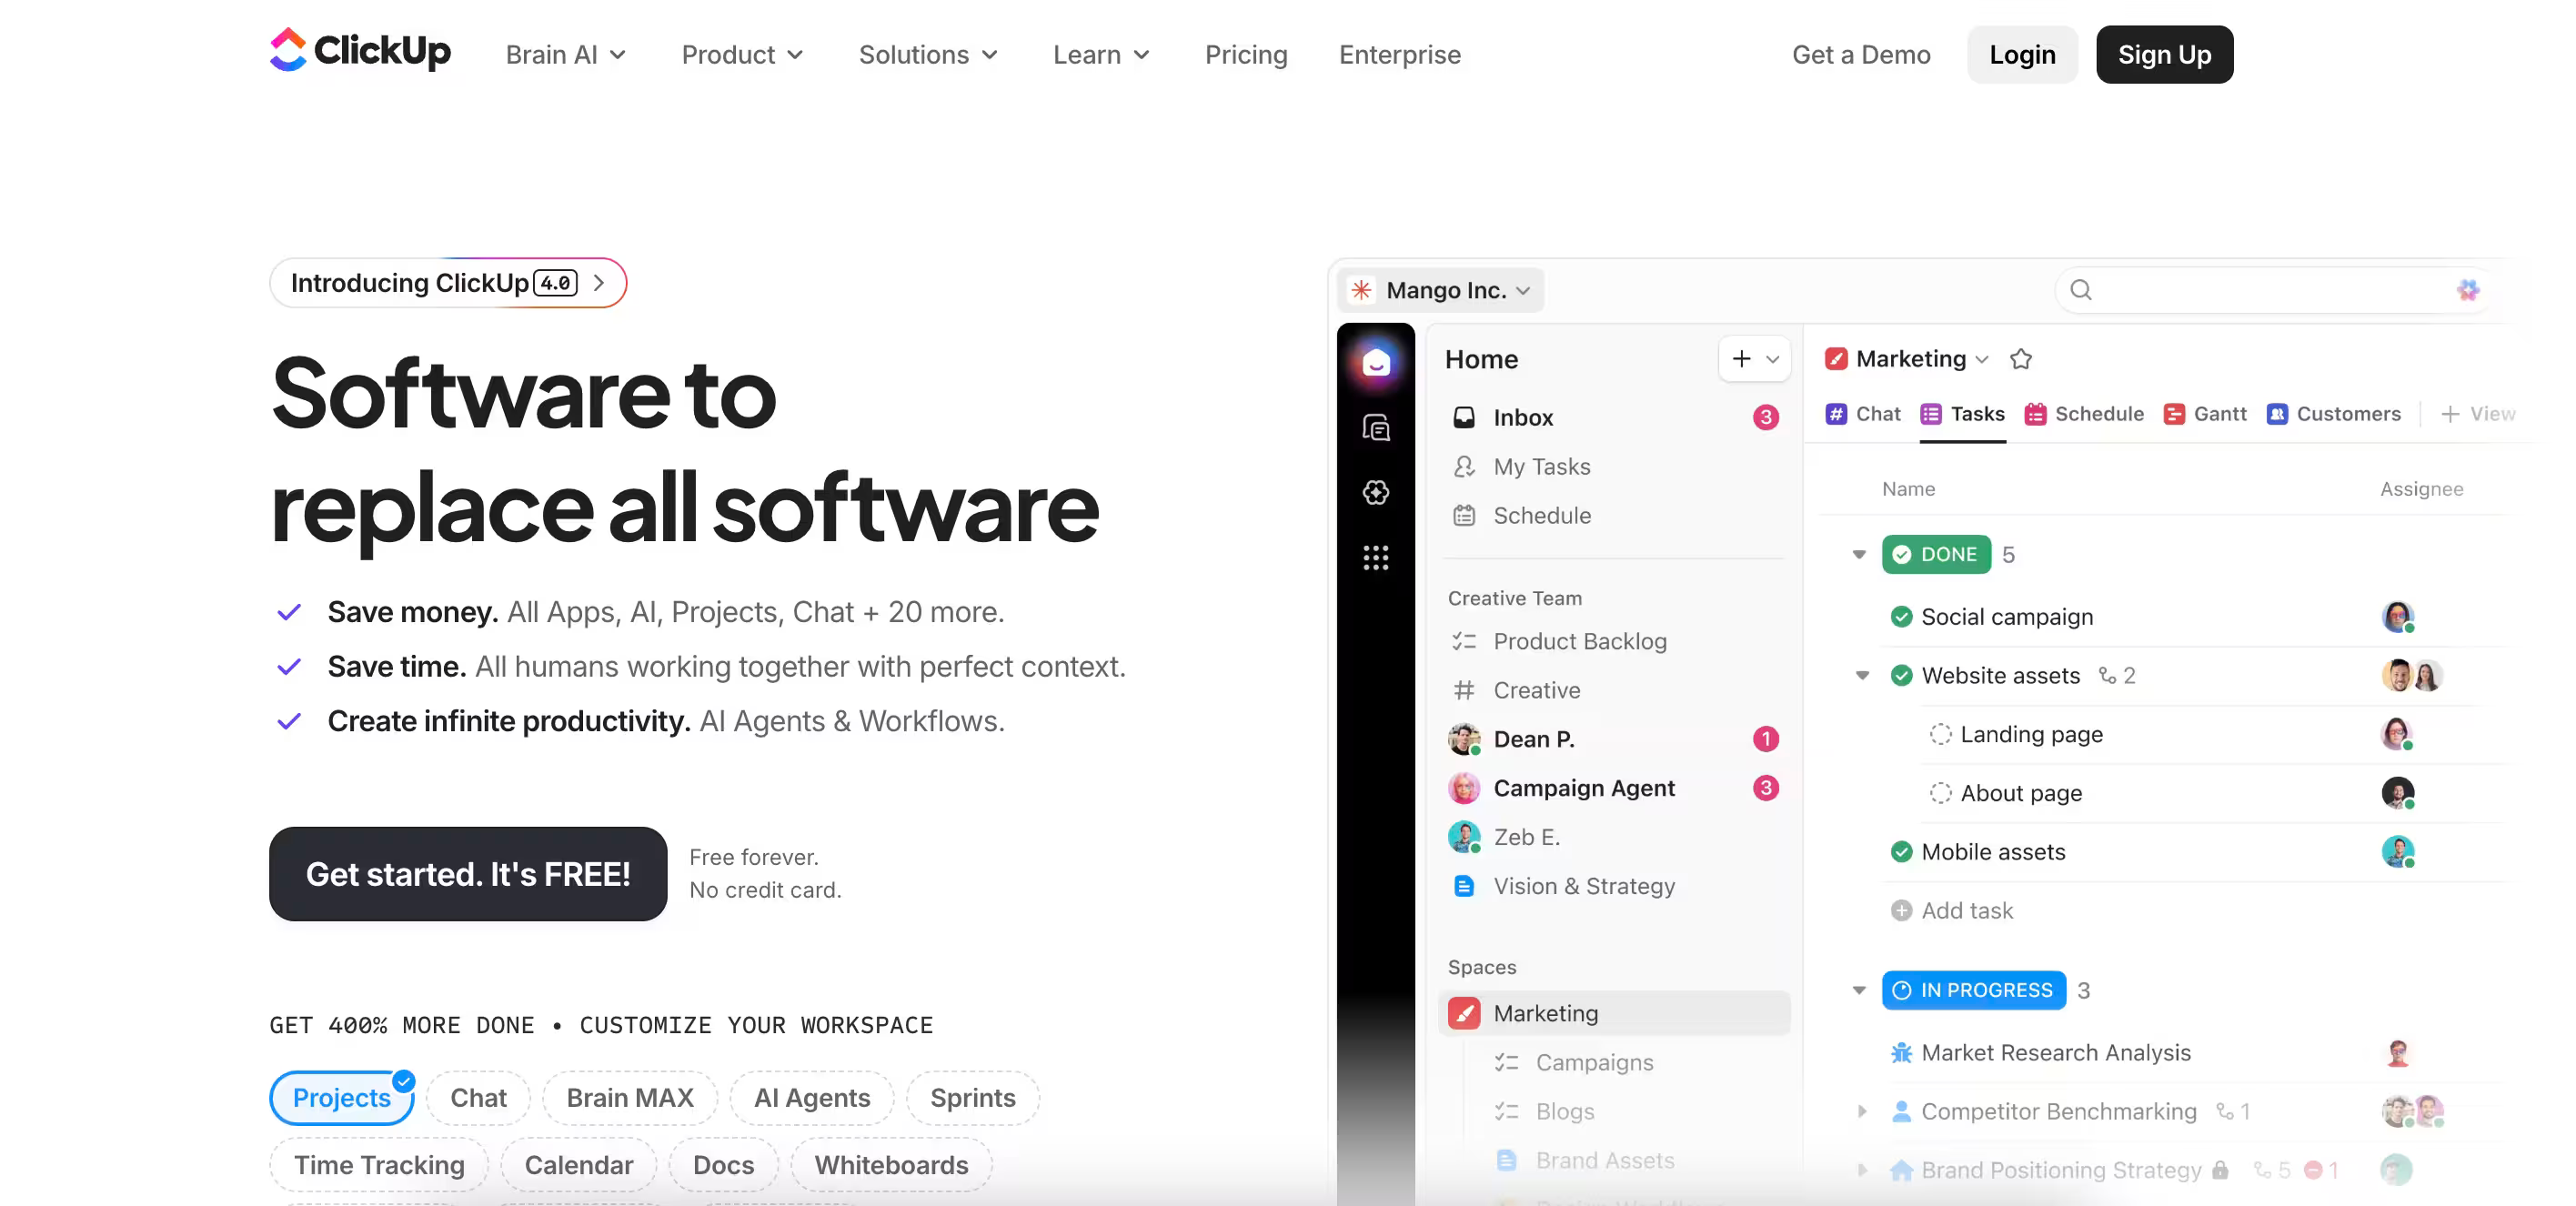Open the Pricing page

click(1246, 54)
